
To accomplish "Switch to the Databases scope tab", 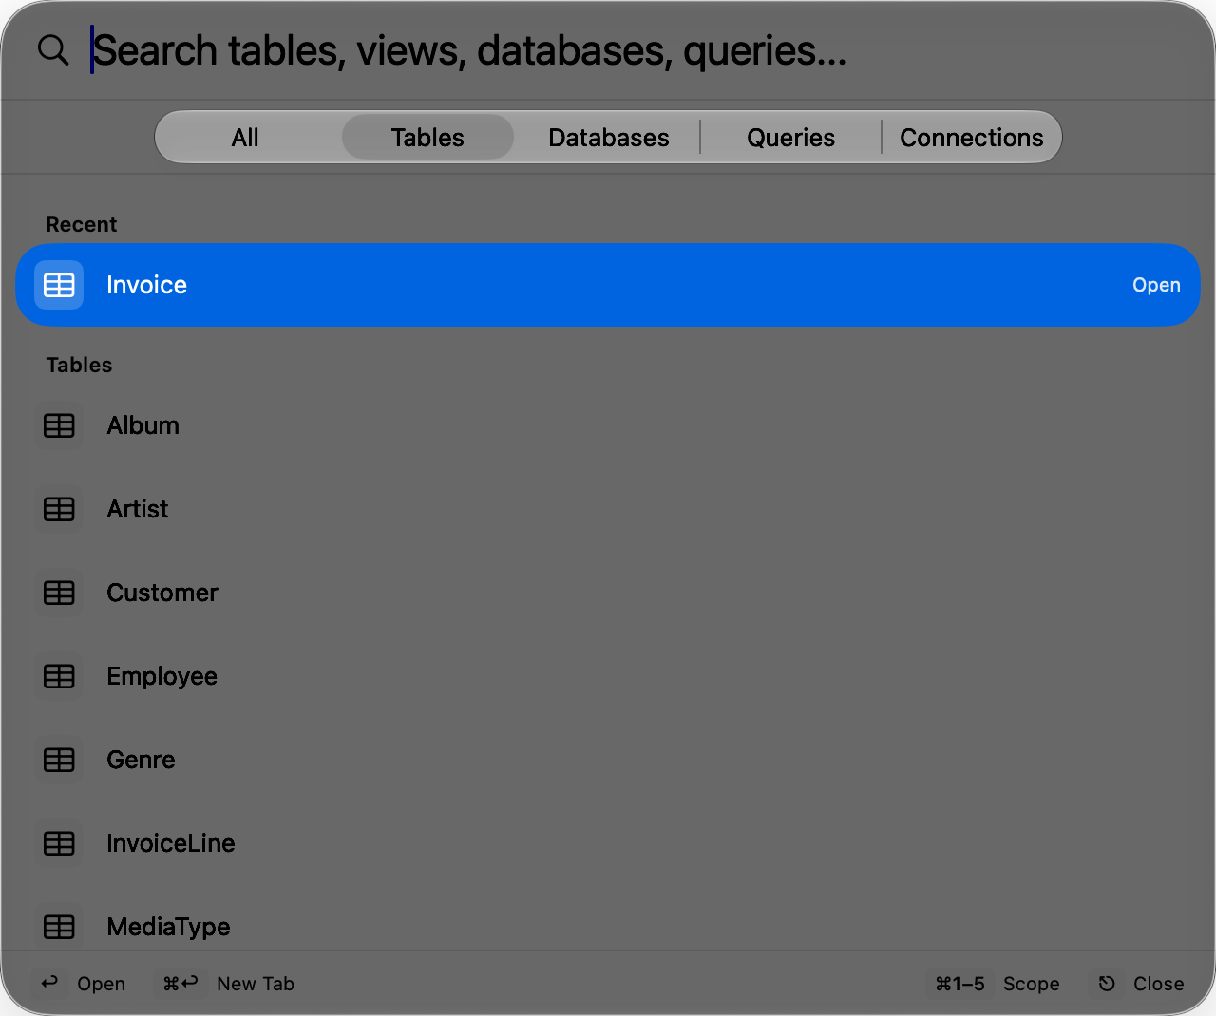I will tap(609, 138).
